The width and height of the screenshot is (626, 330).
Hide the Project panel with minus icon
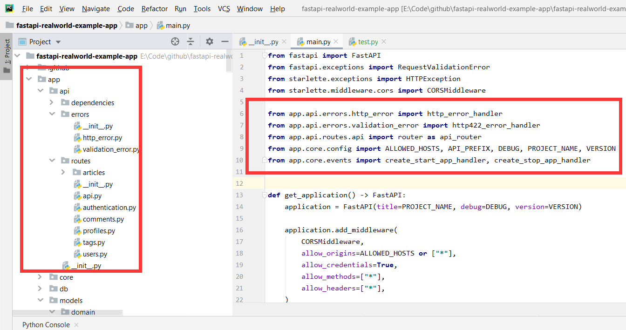click(225, 41)
